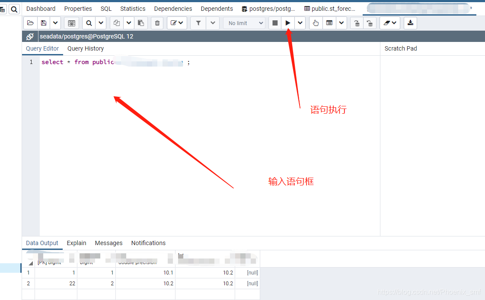The image size is (485, 300).
Task: Click the search icon in the sidebar header
Action: (x=14, y=9)
